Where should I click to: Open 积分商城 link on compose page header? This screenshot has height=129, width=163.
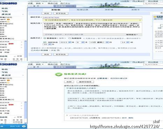coord(153,1)
